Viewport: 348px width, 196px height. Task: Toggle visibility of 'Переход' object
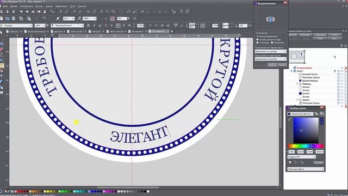[342, 84]
